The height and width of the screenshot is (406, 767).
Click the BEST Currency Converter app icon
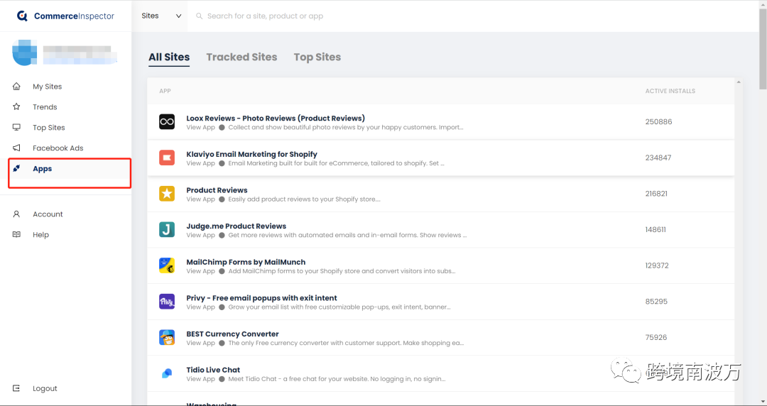tap(167, 338)
